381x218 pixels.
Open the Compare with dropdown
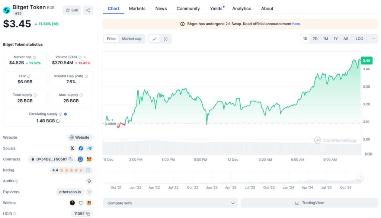tap(170, 203)
